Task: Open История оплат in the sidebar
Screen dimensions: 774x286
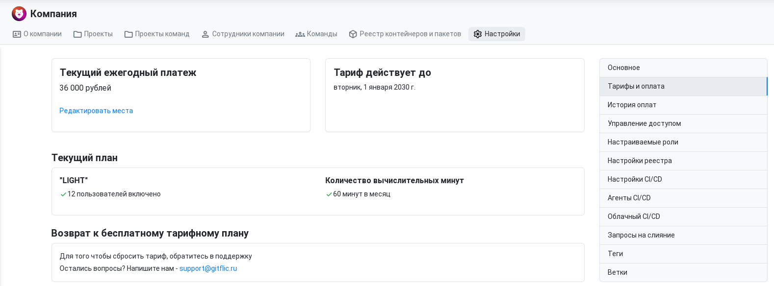Action: (683, 105)
